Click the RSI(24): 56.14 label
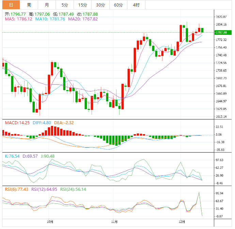The width and height of the screenshot is (235, 229). [x=73, y=189]
